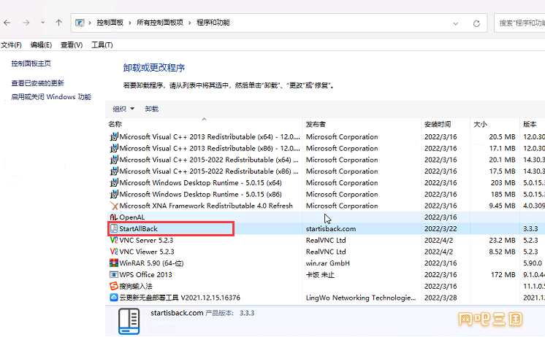Select WinRAR 5.90 (64-位) name
This screenshot has height=337, width=545.
[x=151, y=263]
